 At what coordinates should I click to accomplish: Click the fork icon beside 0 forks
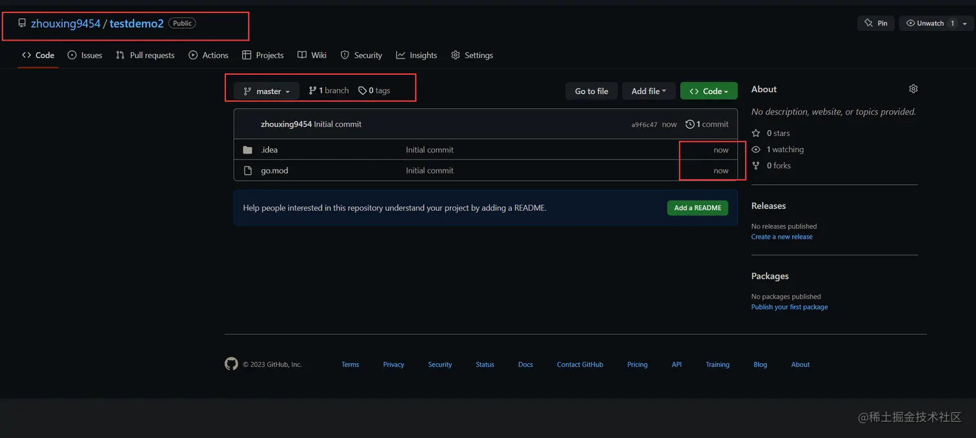pos(756,166)
